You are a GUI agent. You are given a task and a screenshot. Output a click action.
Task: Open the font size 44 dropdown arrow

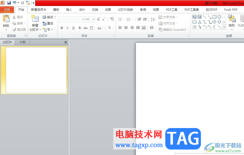click(94, 19)
